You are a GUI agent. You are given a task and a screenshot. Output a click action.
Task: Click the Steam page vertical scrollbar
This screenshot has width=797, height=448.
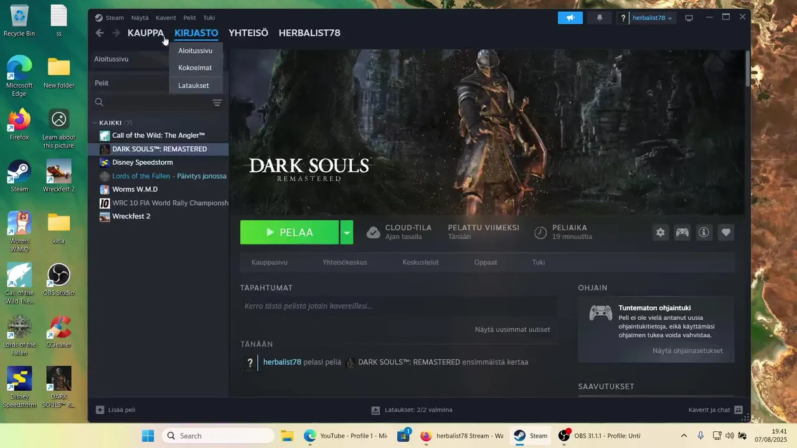click(x=748, y=68)
